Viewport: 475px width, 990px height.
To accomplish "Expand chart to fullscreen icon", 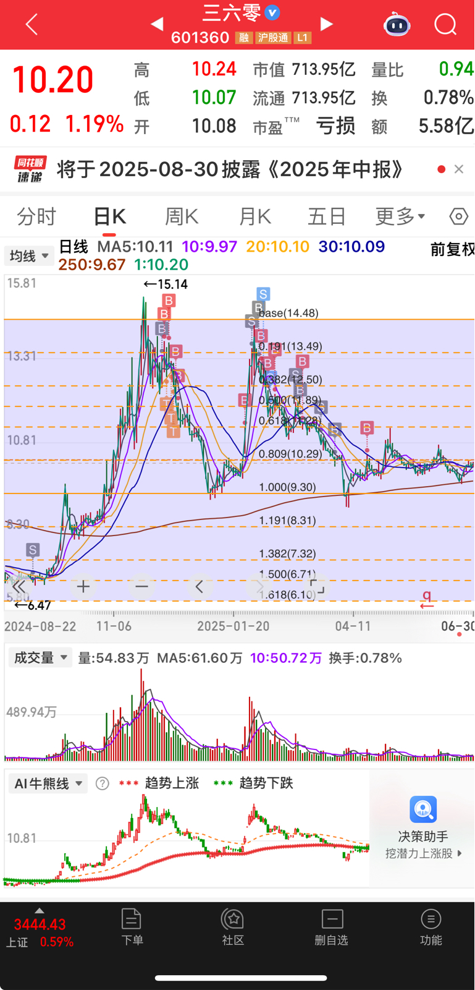I will 317,586.
